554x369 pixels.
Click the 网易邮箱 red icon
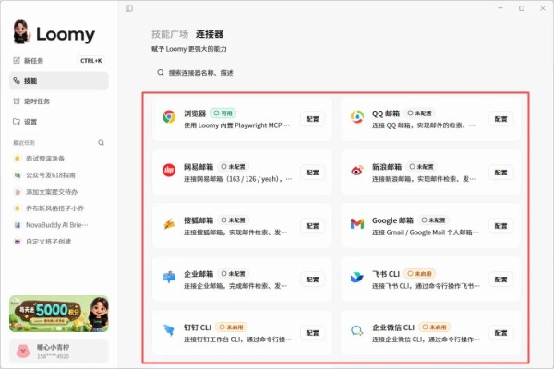[169, 170]
